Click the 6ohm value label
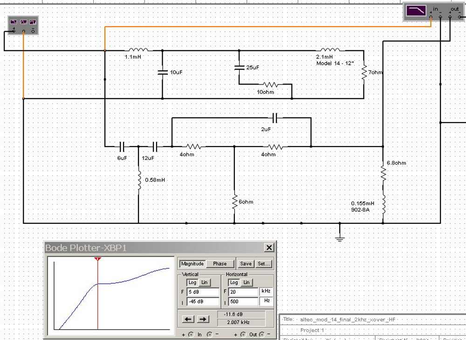 [246, 202]
